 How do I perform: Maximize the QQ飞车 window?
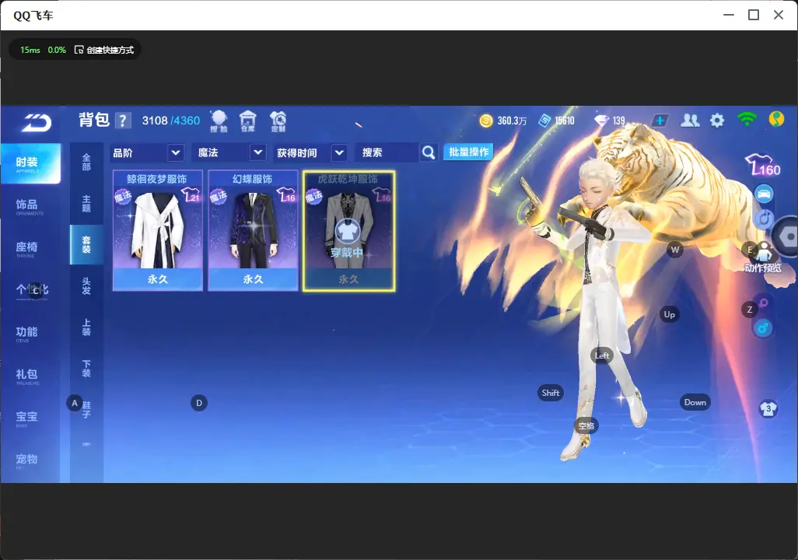pos(754,16)
